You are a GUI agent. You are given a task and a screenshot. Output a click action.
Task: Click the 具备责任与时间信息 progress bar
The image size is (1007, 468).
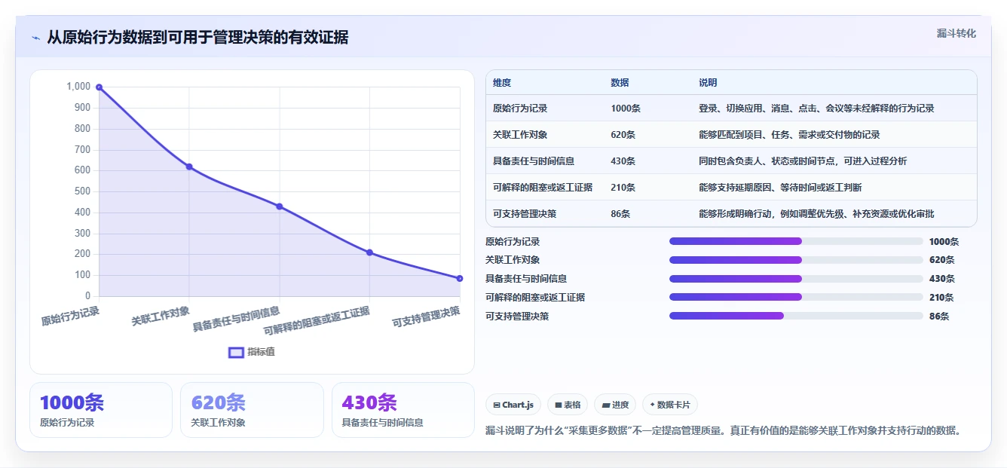(796, 279)
